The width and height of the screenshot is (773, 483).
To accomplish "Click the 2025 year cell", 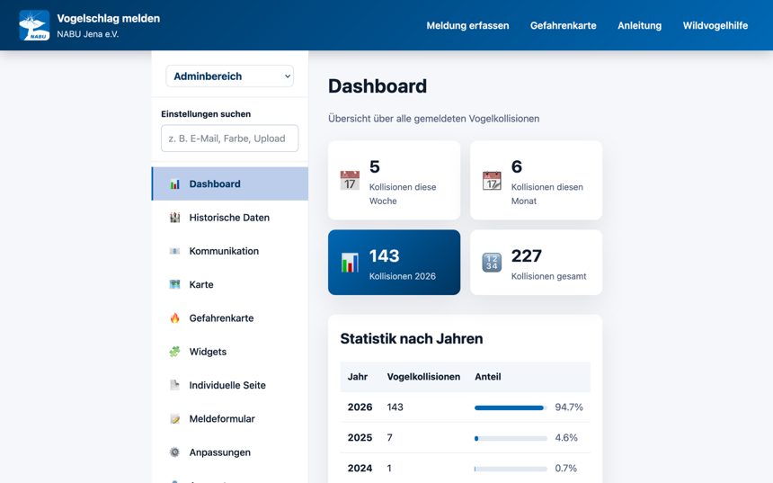I will pyautogui.click(x=360, y=438).
